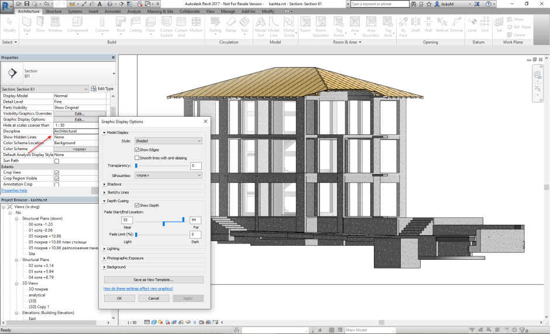Select the Ceiling tool
Viewport: 550px width, 334px height.
[x=135, y=25]
